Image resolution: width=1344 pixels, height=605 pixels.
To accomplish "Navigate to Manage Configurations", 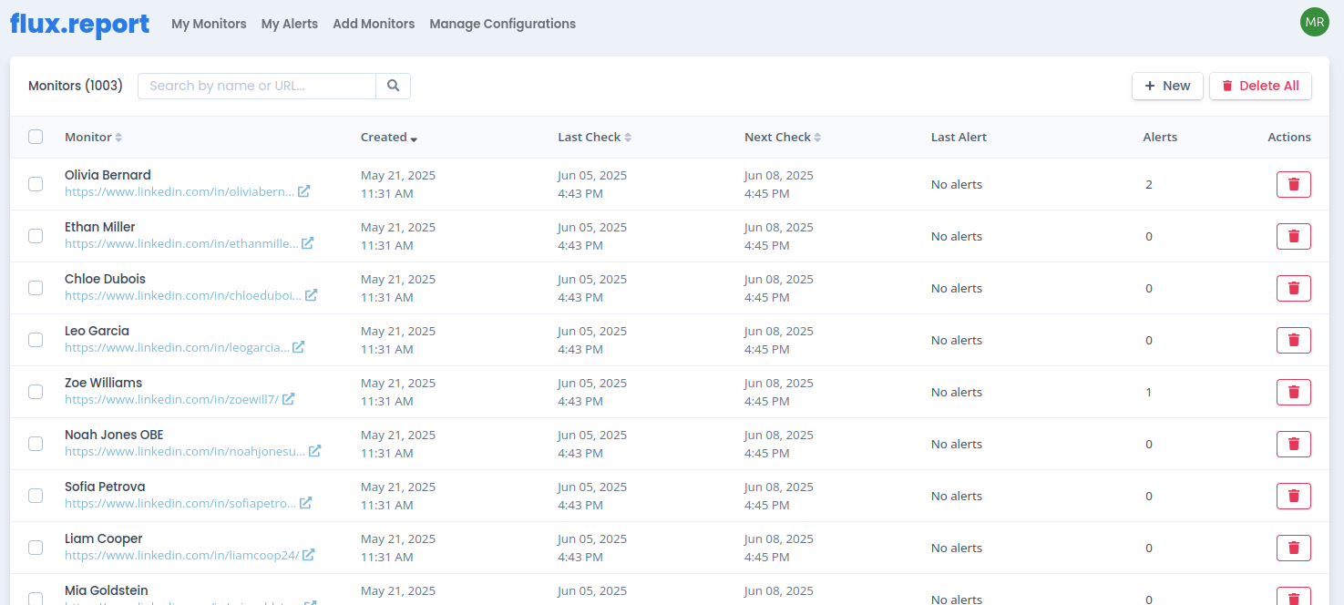I will coord(502,24).
